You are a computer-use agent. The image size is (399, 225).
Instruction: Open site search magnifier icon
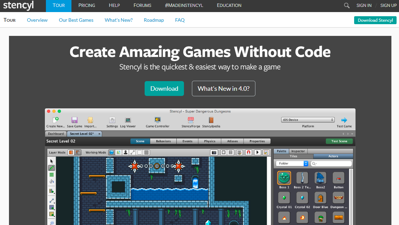347,5
